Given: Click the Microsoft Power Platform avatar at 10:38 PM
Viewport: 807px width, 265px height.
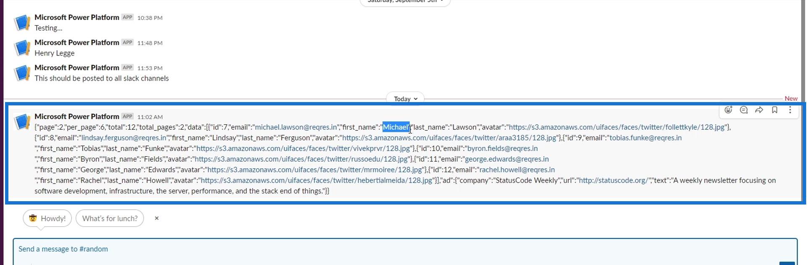Looking at the screenshot, I should click(22, 23).
